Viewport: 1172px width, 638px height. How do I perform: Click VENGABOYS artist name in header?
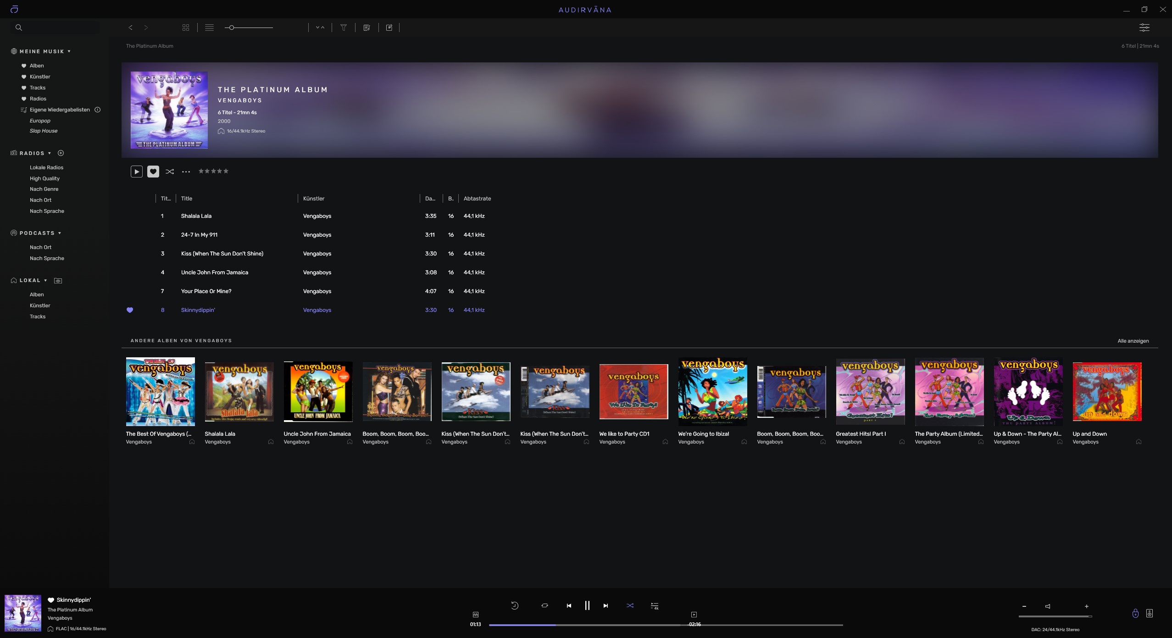click(240, 100)
